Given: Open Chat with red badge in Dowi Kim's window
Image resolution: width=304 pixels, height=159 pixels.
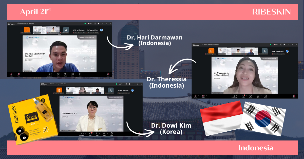Looking at the screenshot, I should click(x=90, y=134).
